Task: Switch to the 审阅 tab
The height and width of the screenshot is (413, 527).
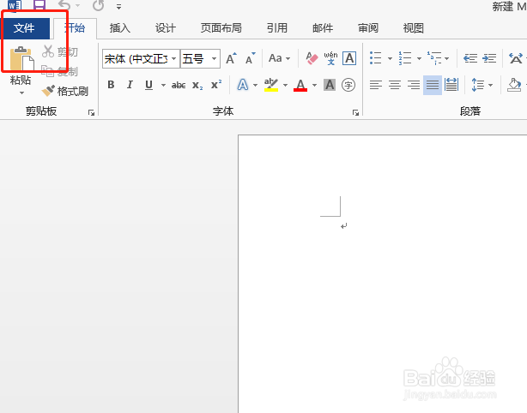Action: 368,28
